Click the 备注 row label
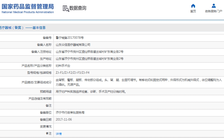 pyautogui.click(x=48, y=105)
